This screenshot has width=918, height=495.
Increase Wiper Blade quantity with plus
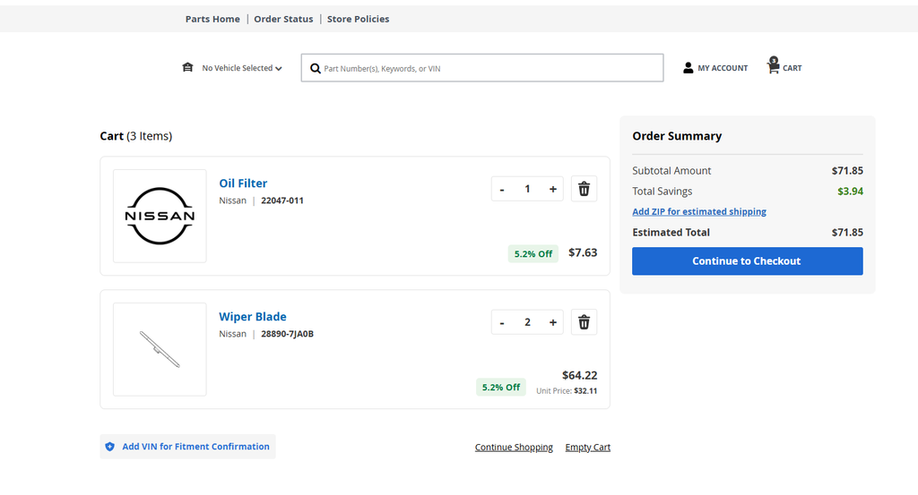[552, 322]
